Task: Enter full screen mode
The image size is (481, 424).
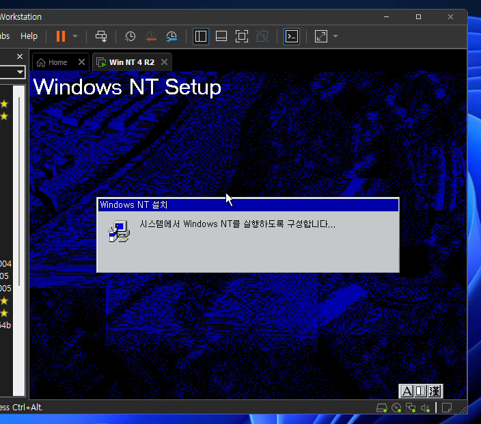Action: click(x=242, y=36)
